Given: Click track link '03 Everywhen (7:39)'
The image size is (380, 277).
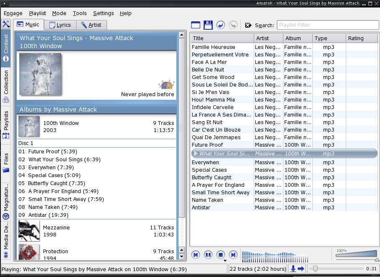Looking at the screenshot, I should [x=46, y=168].
